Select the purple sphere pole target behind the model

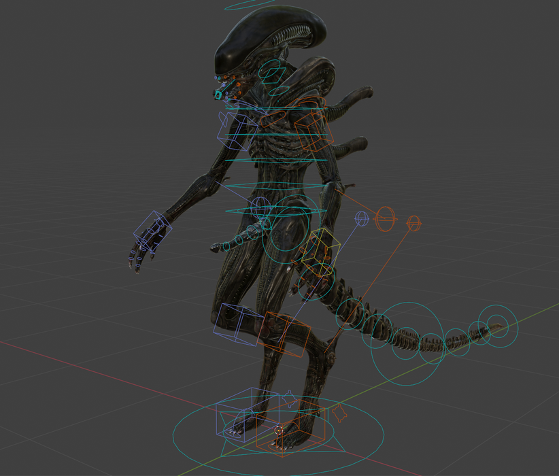362,218
